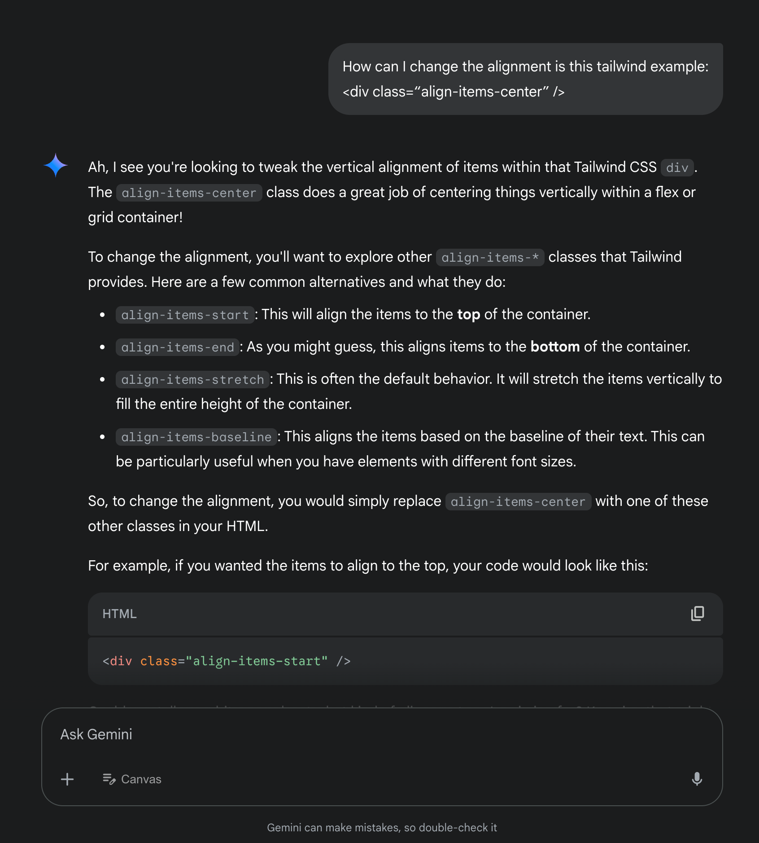Open the plus upload menu
Image resolution: width=759 pixels, height=843 pixels.
click(x=67, y=779)
